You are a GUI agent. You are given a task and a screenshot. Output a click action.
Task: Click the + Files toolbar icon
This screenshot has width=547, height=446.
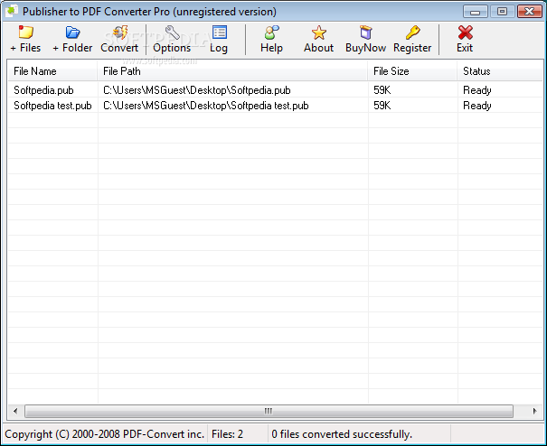point(26,33)
